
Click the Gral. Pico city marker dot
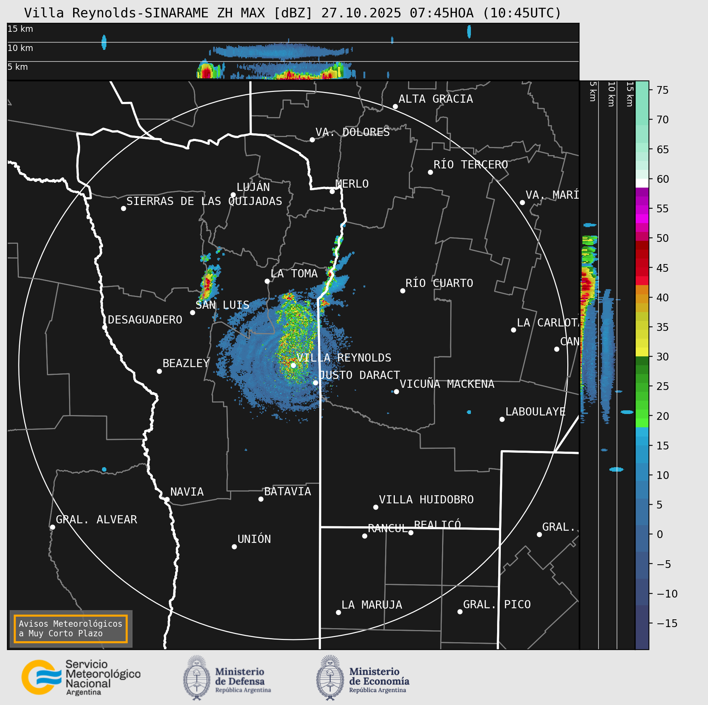tap(460, 612)
